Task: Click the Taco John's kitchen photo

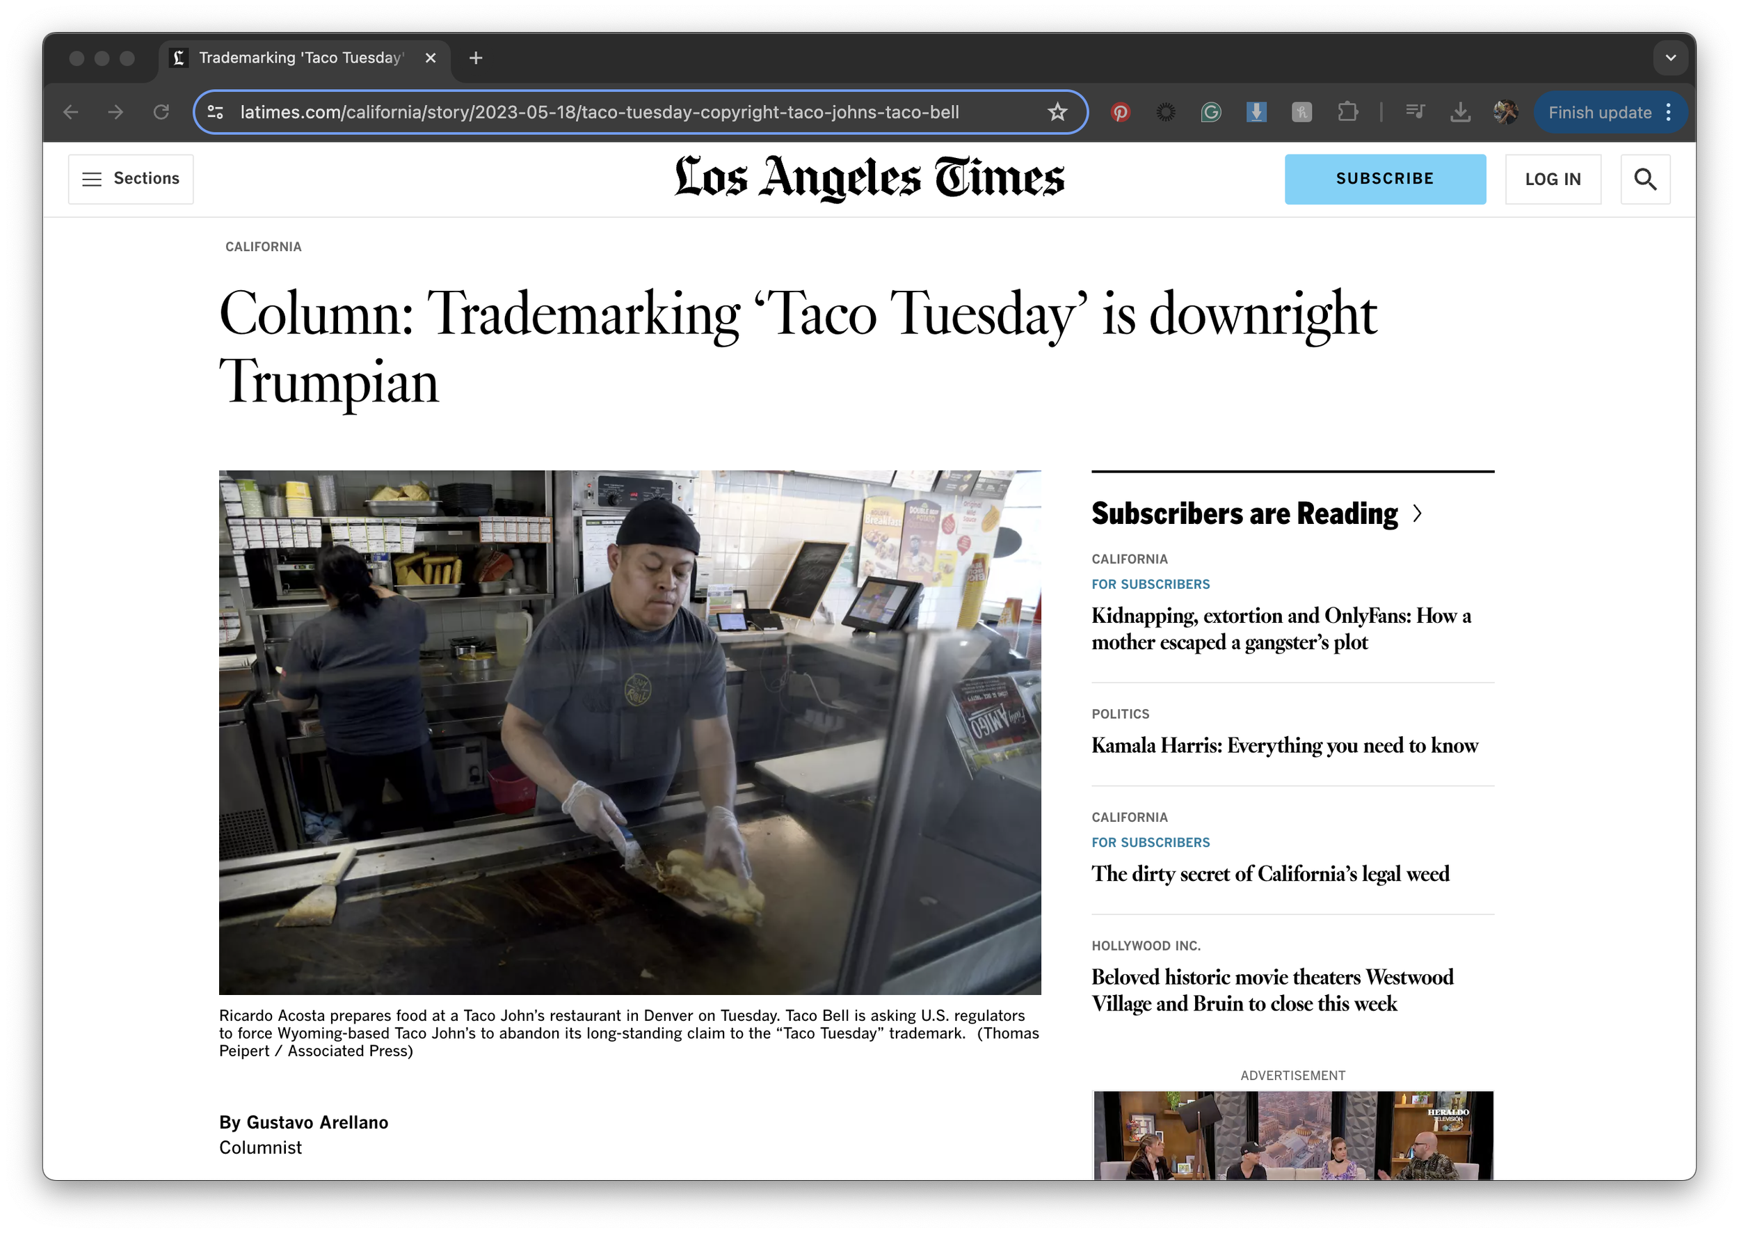Action: tap(630, 733)
